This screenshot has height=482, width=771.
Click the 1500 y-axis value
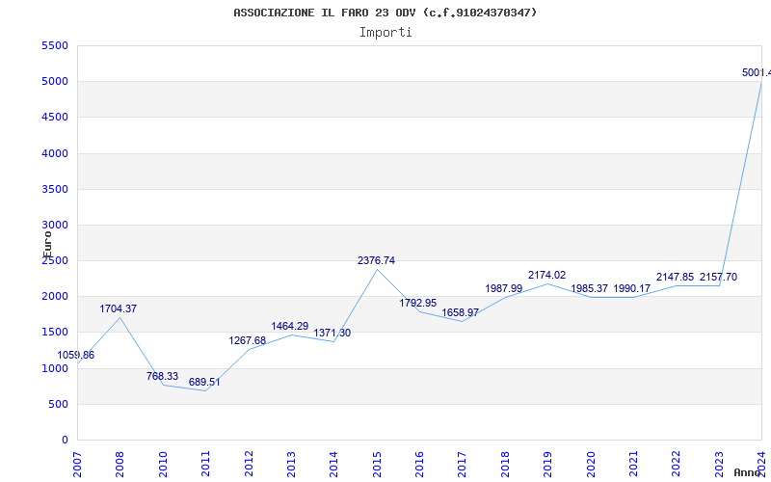[x=55, y=333]
